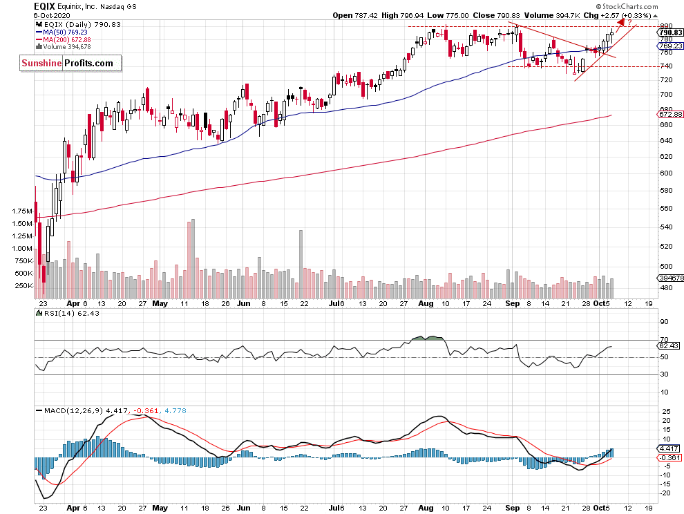684x514 pixels.
Task: Click the 394678 volume tag on right axis
Action: click(x=670, y=278)
